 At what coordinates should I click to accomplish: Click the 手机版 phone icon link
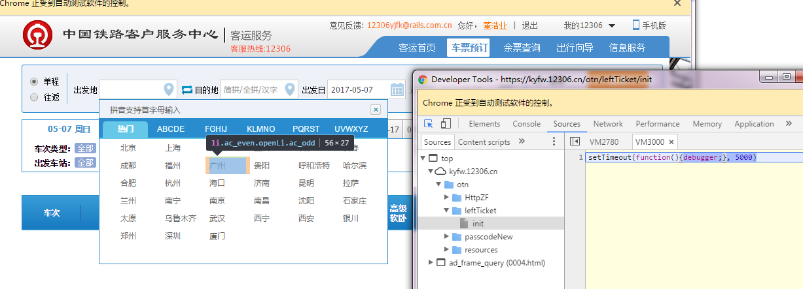[x=649, y=25]
